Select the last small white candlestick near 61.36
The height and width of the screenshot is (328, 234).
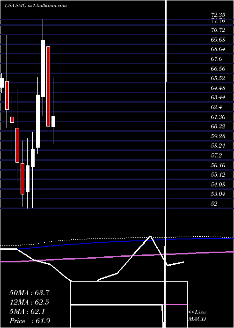[x=53, y=121]
